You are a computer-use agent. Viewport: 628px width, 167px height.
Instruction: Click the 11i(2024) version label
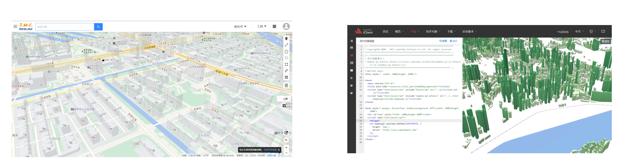[563, 32]
